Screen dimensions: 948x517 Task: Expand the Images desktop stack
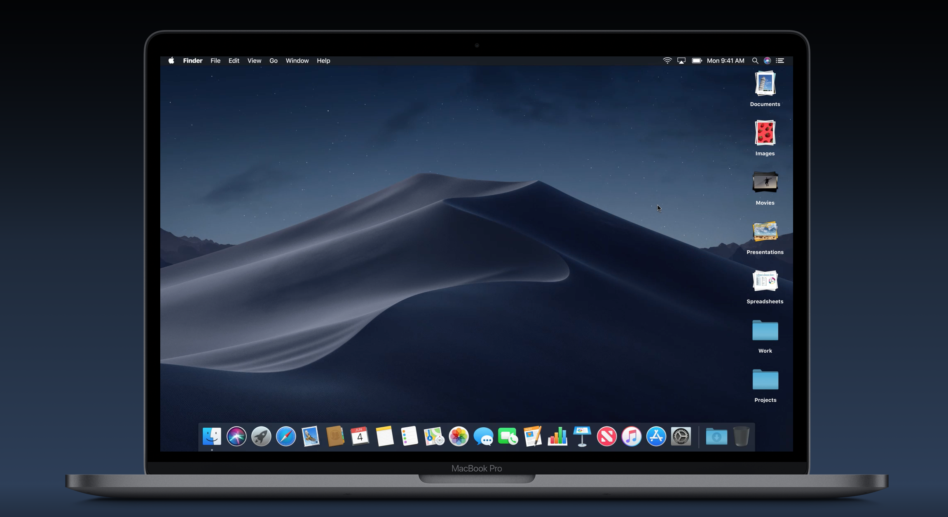765,133
